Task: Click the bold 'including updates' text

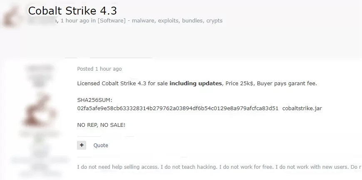Action: pos(196,83)
